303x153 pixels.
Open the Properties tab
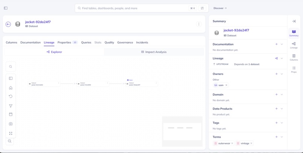click(67, 43)
